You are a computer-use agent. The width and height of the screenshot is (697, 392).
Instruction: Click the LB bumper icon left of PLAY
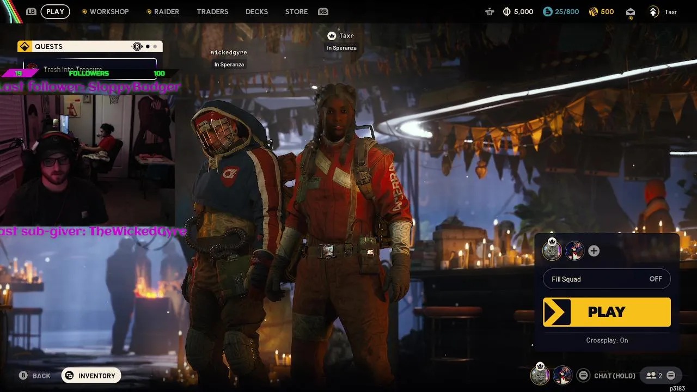(x=31, y=11)
